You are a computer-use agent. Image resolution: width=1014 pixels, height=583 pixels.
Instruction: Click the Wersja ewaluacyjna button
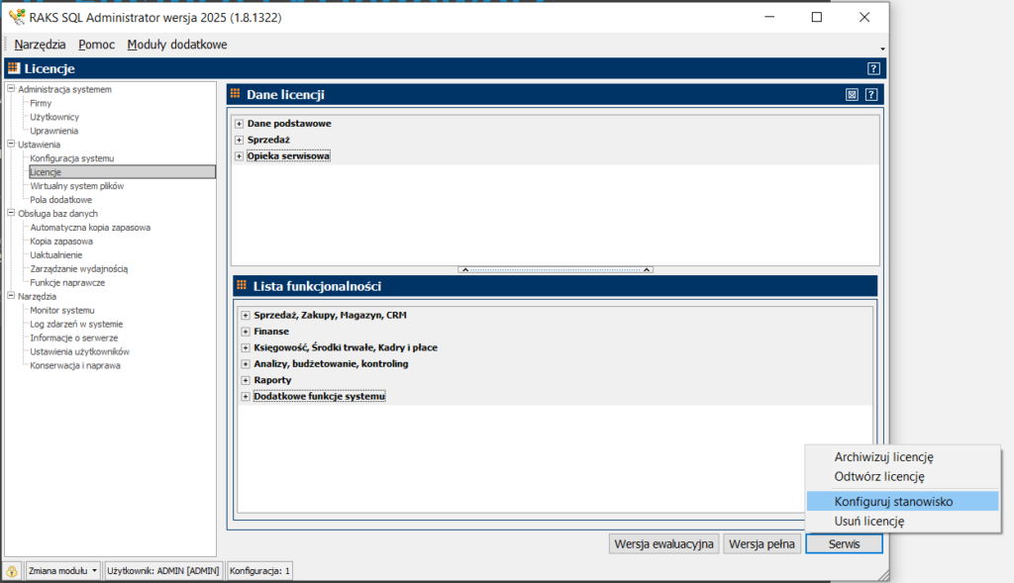664,544
